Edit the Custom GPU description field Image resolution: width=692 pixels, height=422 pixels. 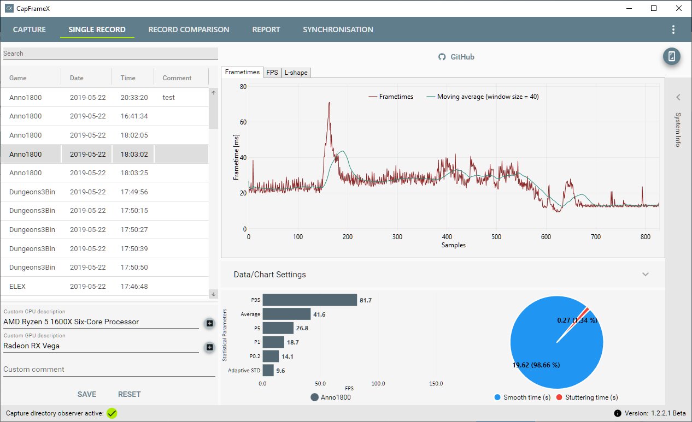coord(101,346)
